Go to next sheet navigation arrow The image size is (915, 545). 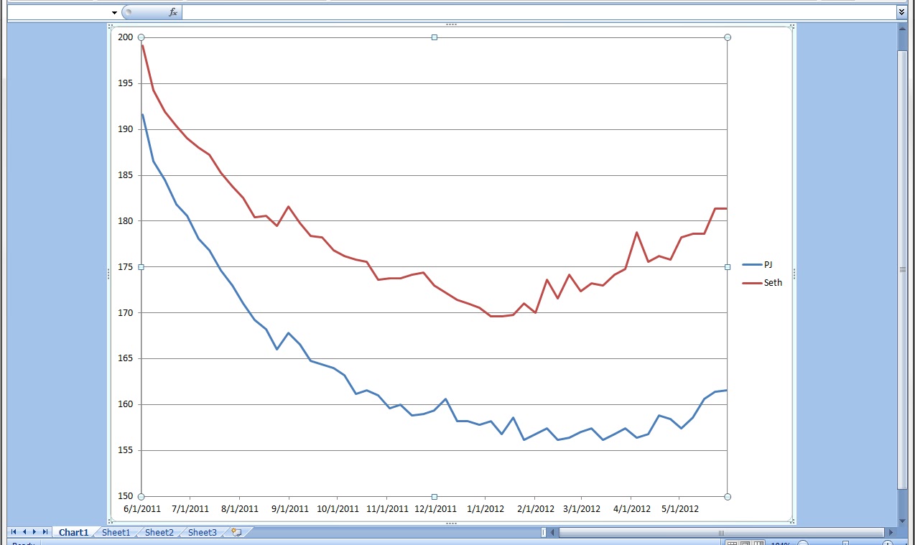pyautogui.click(x=34, y=532)
